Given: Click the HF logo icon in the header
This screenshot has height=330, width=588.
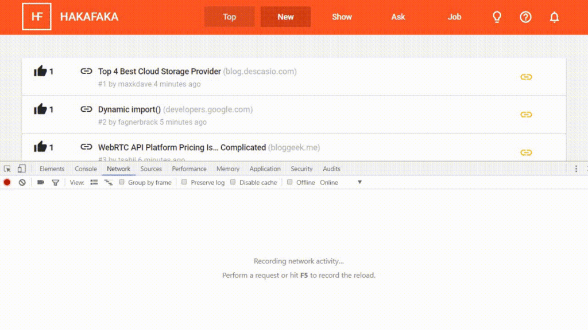Looking at the screenshot, I should click(36, 17).
